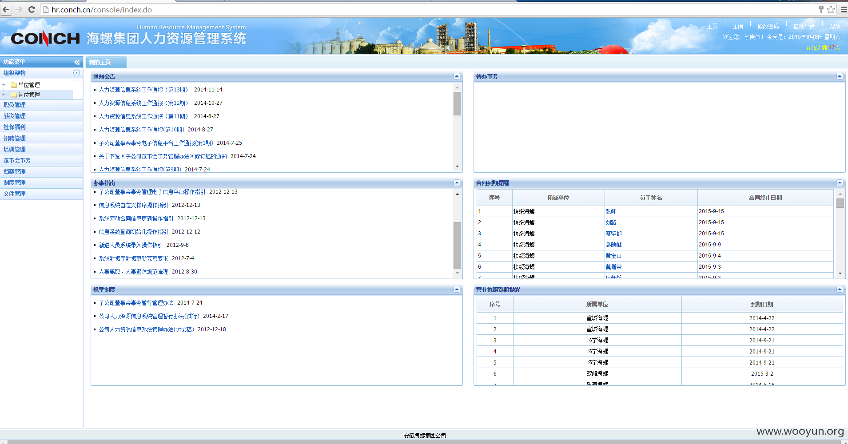Open the 文件管理 menu
The image size is (848, 444).
41,194
